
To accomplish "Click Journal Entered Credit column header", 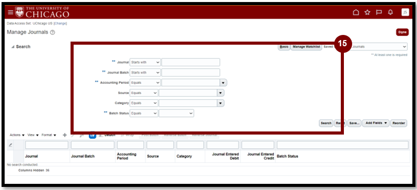I will [260, 156].
